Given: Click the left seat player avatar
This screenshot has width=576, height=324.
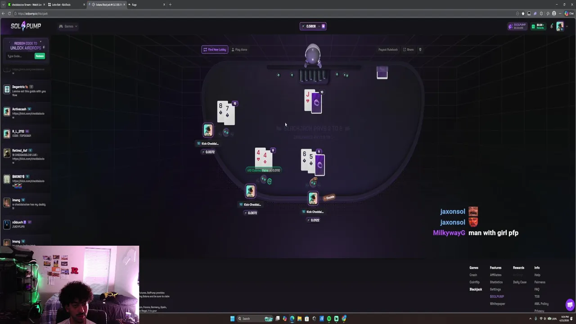Looking at the screenshot, I should point(208,130).
